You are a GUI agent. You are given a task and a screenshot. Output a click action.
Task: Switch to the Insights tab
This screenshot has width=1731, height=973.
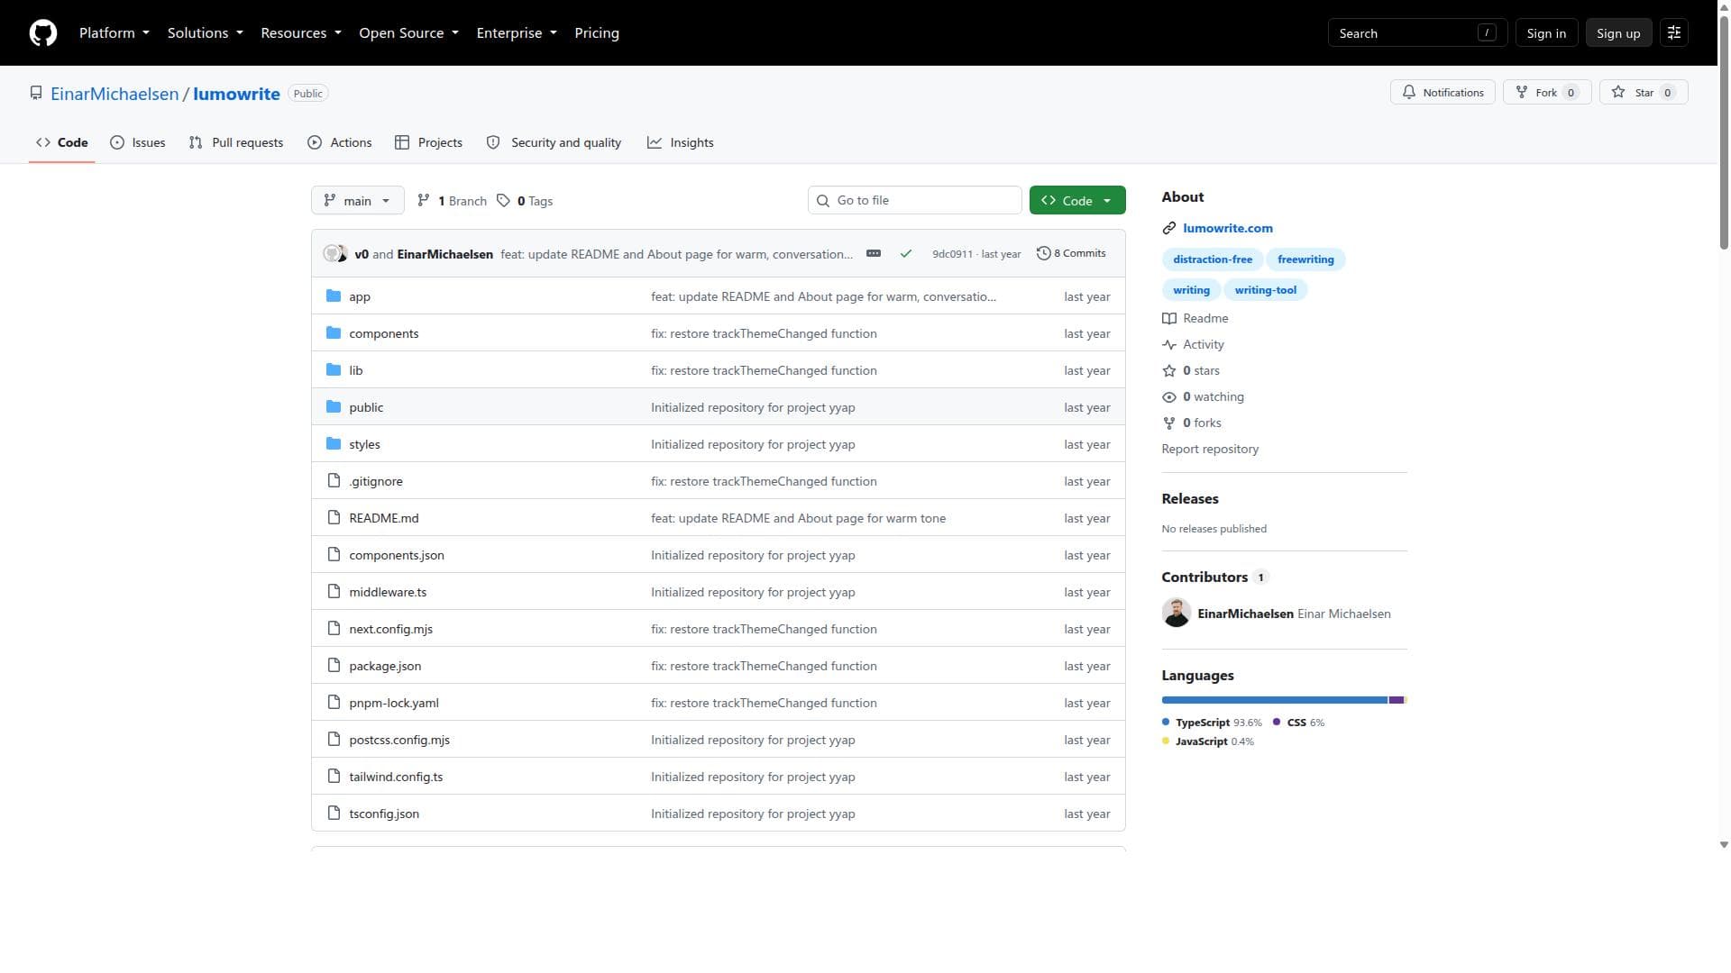tap(681, 142)
